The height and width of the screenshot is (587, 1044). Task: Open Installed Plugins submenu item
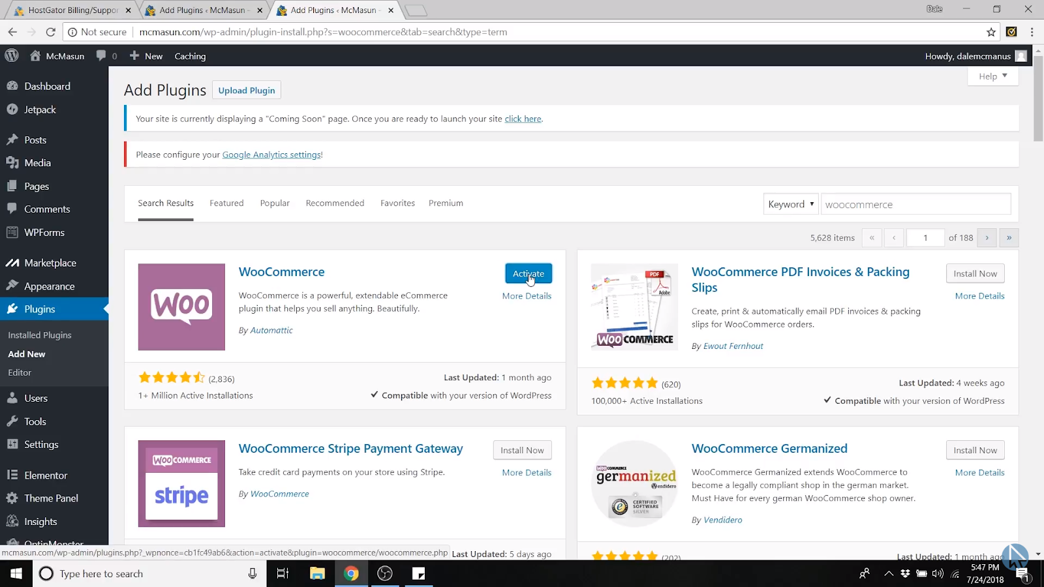click(x=40, y=335)
